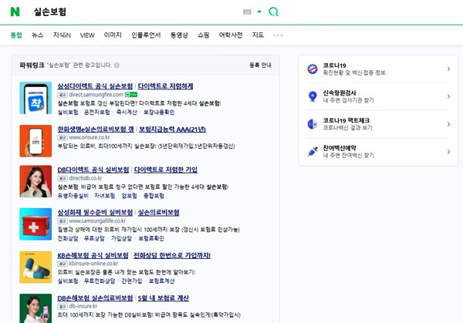Open the 무료상담 sublink
The width and height of the screenshot is (463, 323).
coord(94,238)
